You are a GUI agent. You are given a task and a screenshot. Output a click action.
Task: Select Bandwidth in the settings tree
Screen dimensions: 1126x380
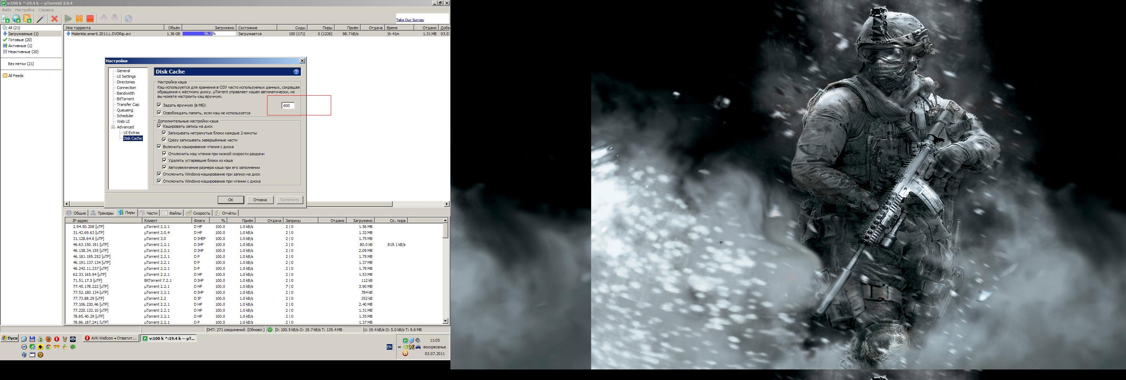click(126, 93)
